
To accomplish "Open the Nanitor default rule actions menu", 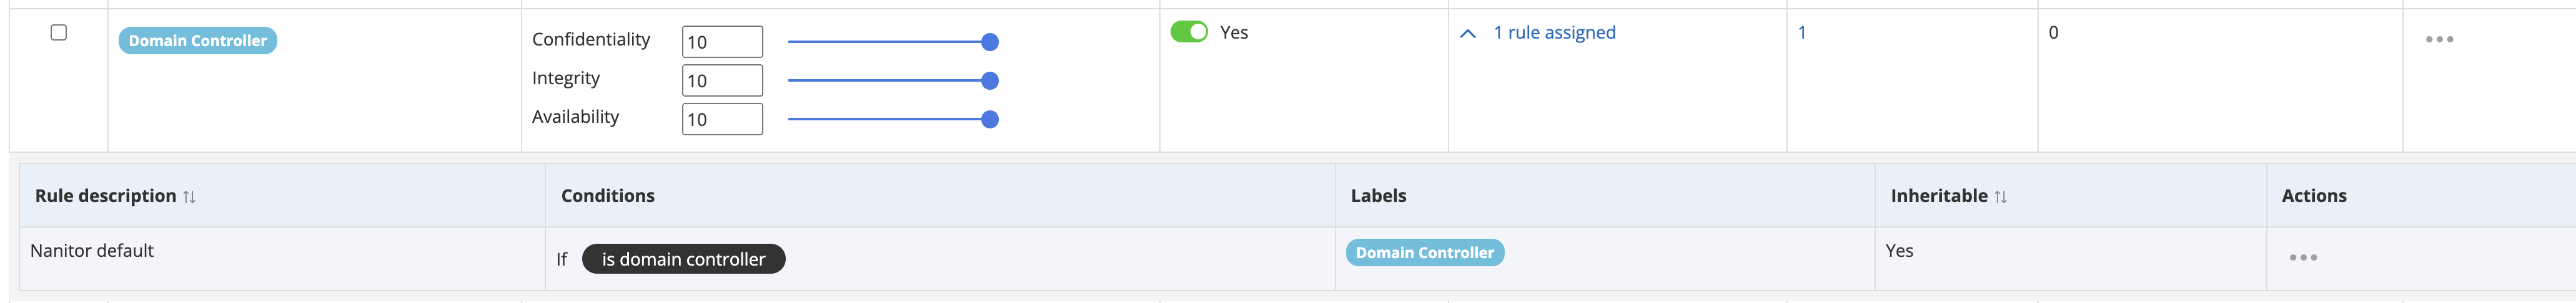I will 2303,258.
